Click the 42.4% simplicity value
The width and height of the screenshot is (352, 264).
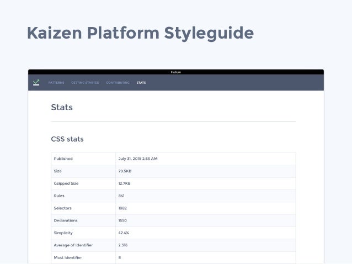pos(124,233)
